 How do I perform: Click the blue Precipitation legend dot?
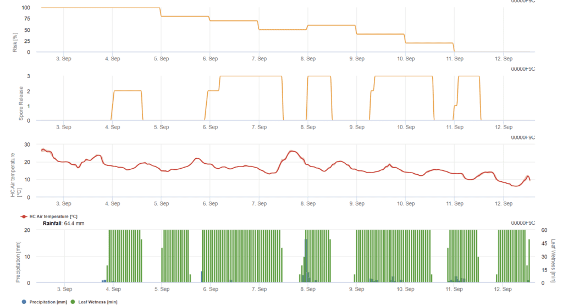click(x=24, y=302)
